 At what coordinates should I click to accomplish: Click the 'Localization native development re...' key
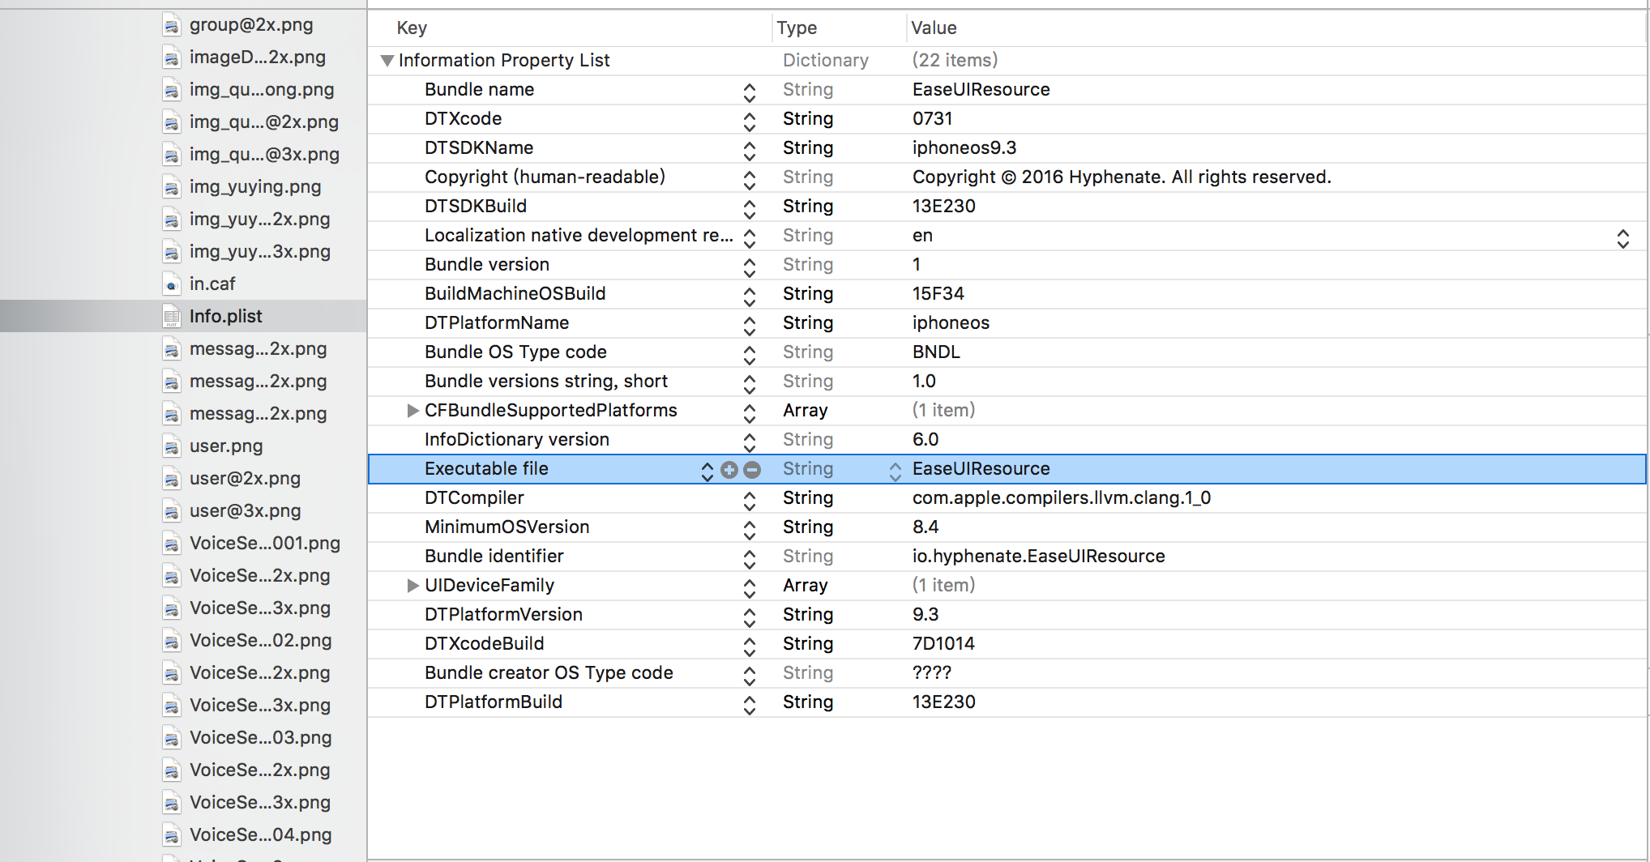(579, 235)
